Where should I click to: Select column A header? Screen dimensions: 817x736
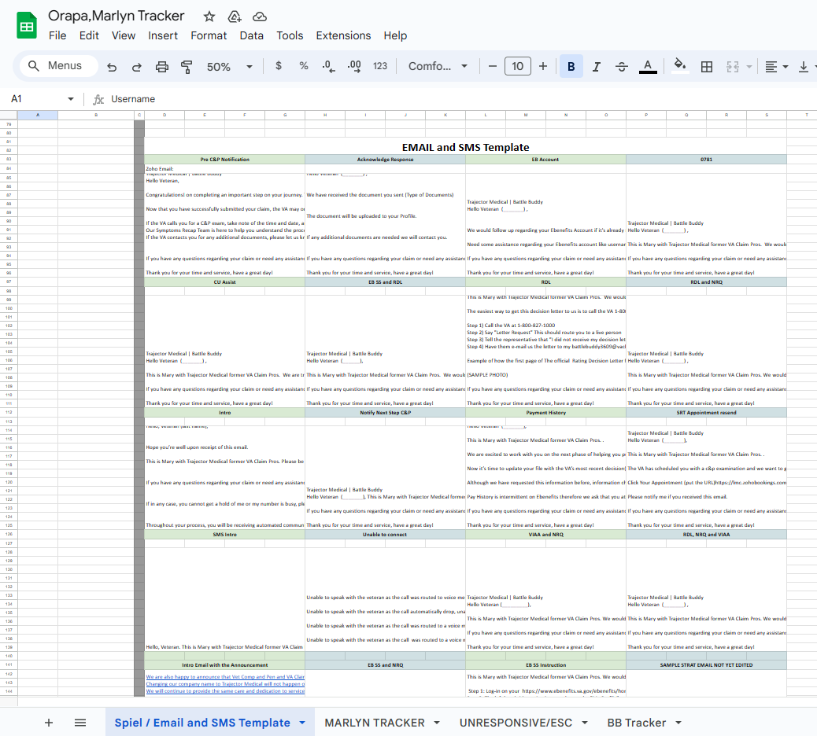38,115
